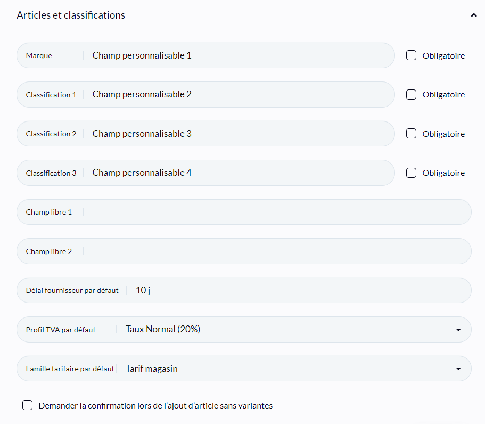Click the chevron next to "Taux Normal (20%)"
The image size is (485, 424).
(458, 329)
